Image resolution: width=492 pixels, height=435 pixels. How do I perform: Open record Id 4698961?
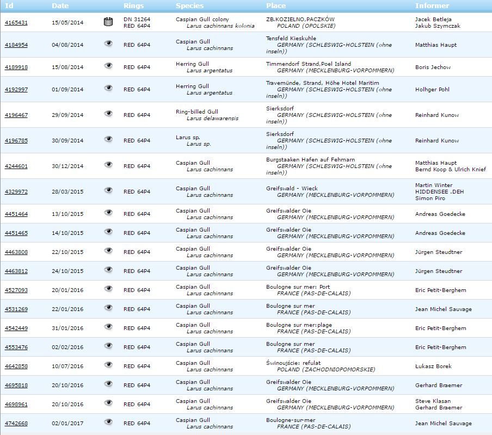pos(16,405)
